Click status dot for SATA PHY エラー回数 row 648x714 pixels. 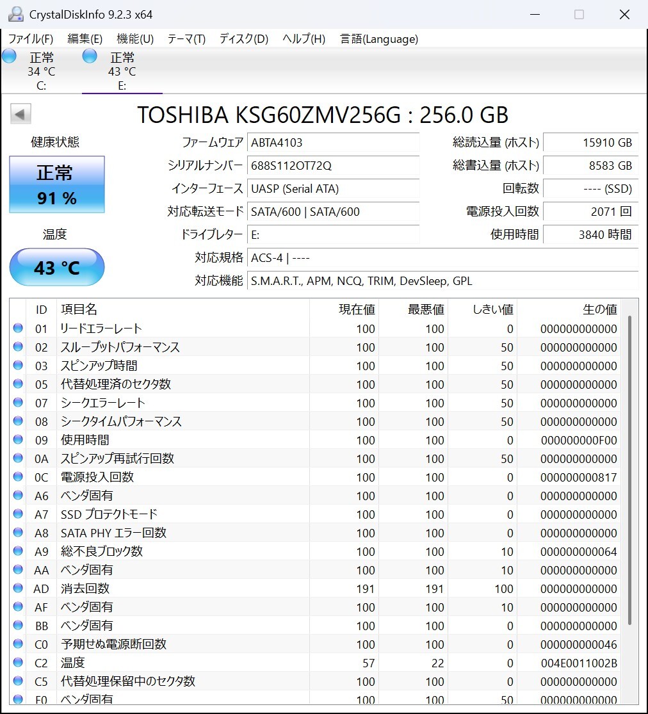point(18,532)
